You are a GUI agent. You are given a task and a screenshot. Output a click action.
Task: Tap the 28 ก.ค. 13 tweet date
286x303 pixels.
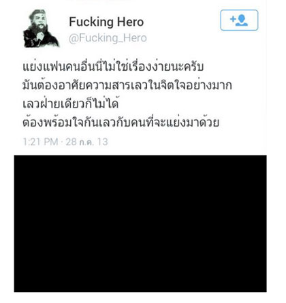(x=86, y=142)
